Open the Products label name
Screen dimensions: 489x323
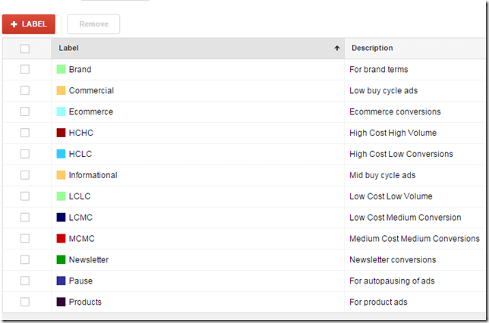click(x=85, y=303)
